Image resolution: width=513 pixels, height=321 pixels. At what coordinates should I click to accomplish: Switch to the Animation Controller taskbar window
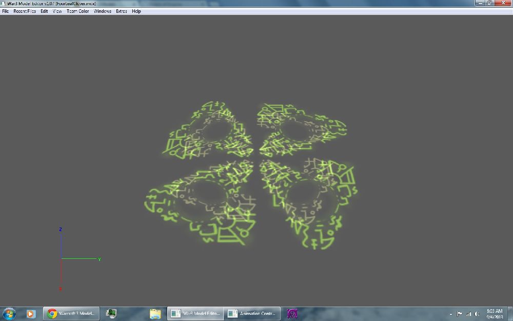pyautogui.click(x=252, y=314)
